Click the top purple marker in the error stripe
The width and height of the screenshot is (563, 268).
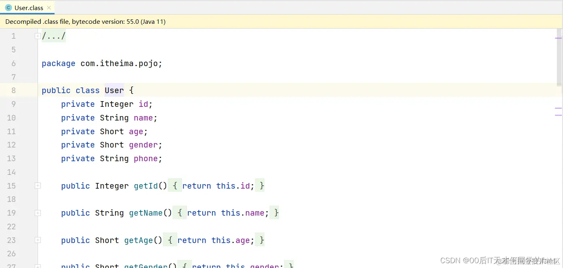[558, 38]
